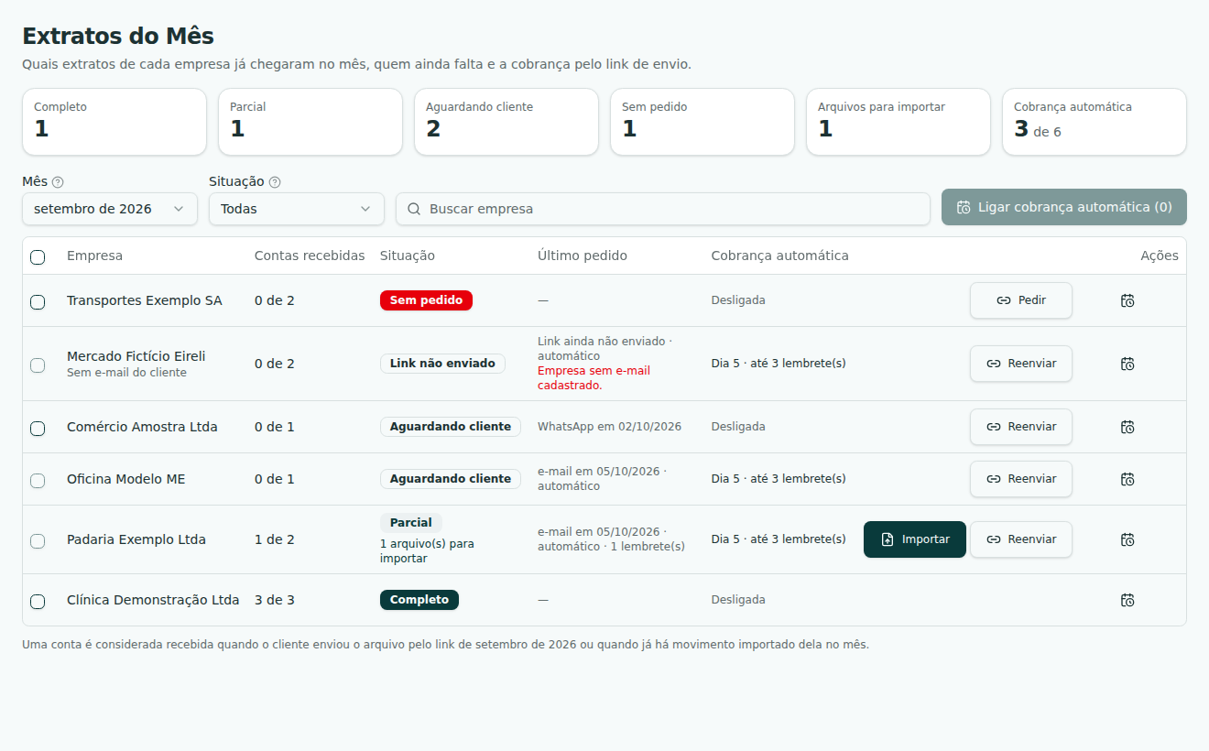This screenshot has height=751, width=1209.
Task: Resend the link to Comércio Amostra Ltda
Action: click(x=1021, y=427)
